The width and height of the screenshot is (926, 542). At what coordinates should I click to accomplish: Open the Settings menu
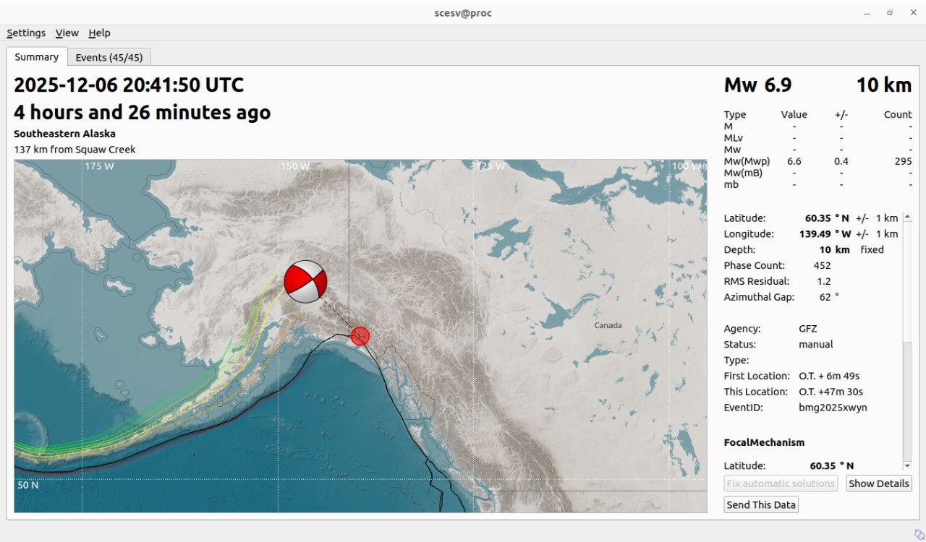(26, 33)
